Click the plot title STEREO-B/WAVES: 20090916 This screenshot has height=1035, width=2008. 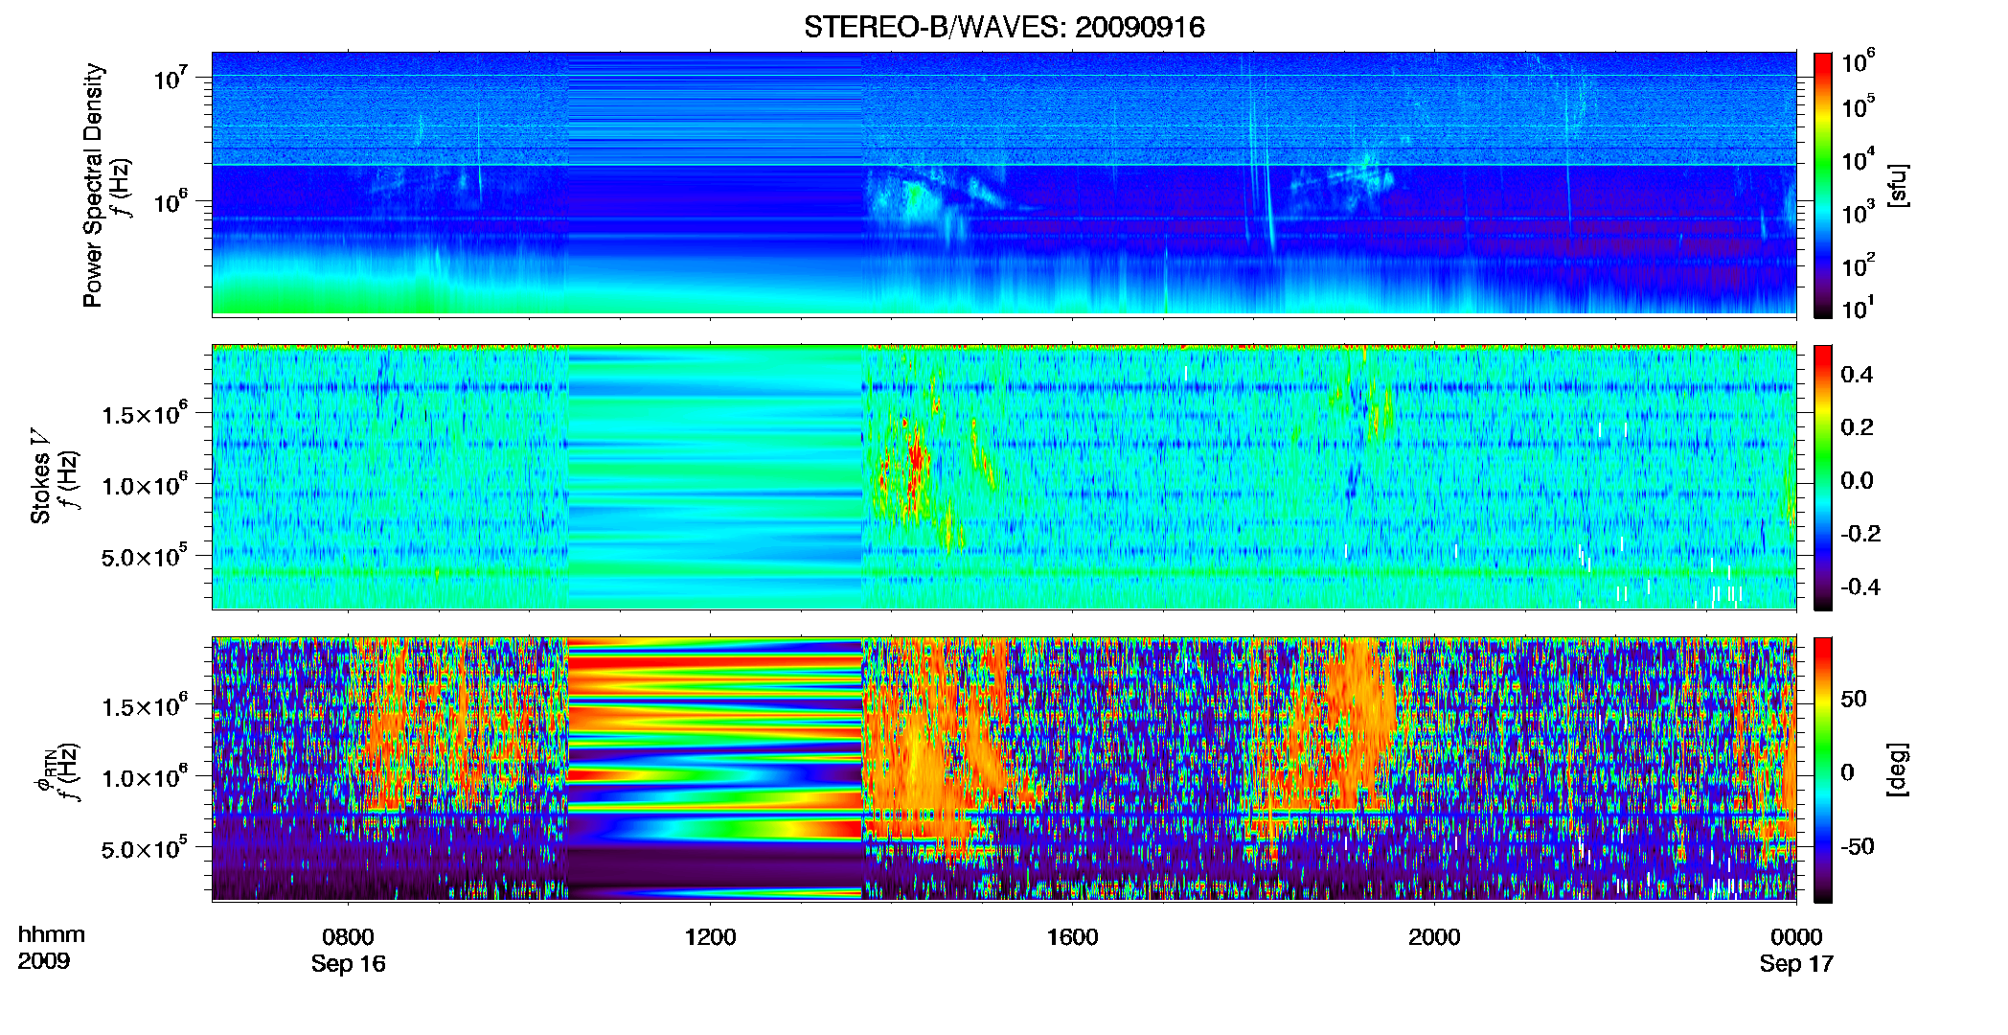(1004, 27)
